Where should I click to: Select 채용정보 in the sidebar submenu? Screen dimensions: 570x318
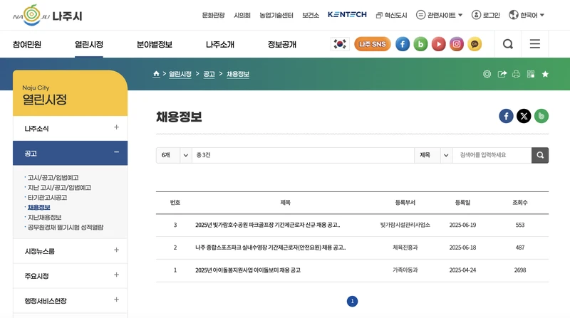coord(39,207)
